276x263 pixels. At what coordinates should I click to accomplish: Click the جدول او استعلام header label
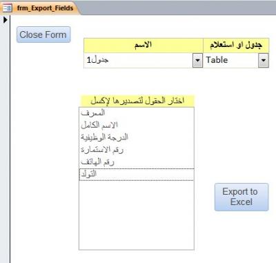[x=236, y=45]
